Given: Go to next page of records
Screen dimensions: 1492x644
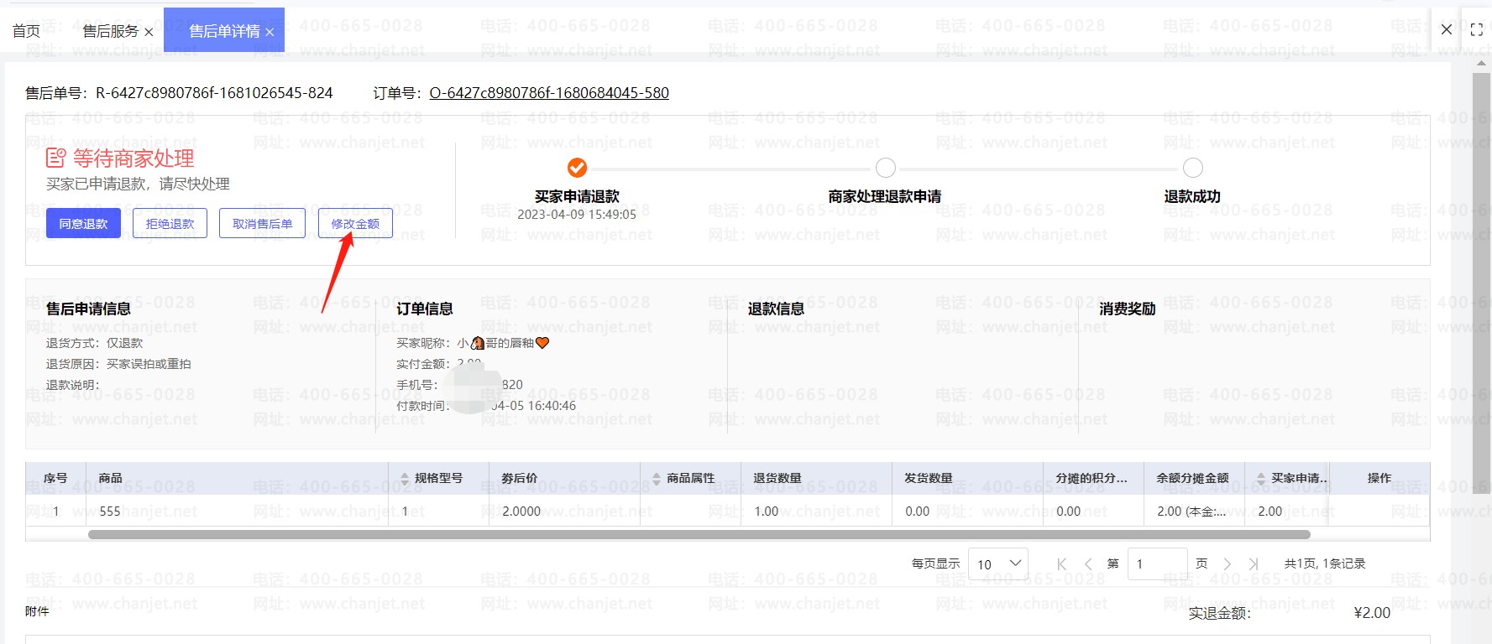Looking at the screenshot, I should click(1228, 563).
